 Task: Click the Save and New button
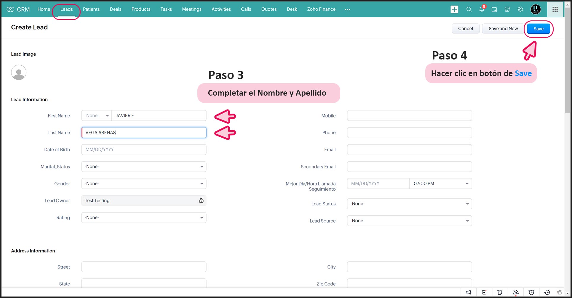[x=503, y=29]
